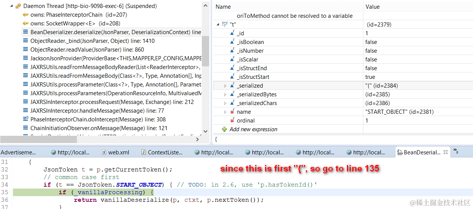The height and width of the screenshot is (209, 473).
Task: Select JAXRSUtils.readFromMessageBodyReader stack frame
Action: [x=116, y=67]
